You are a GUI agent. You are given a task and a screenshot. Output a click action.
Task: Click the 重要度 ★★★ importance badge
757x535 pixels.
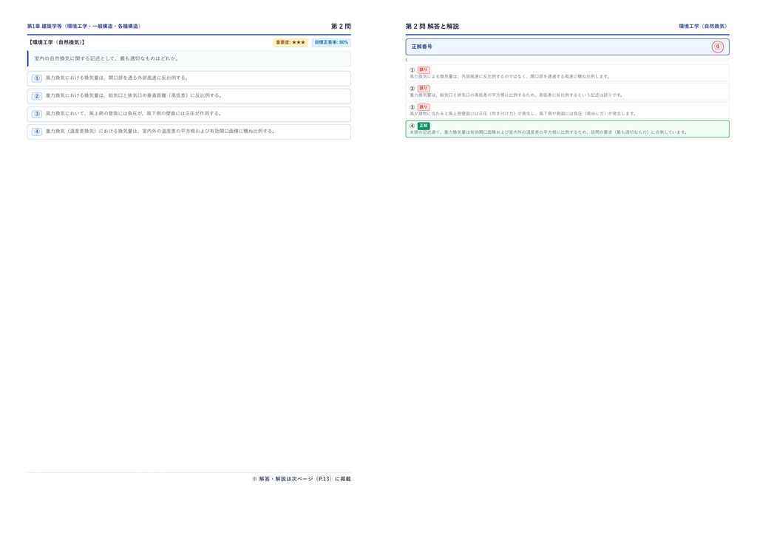pyautogui.click(x=291, y=42)
